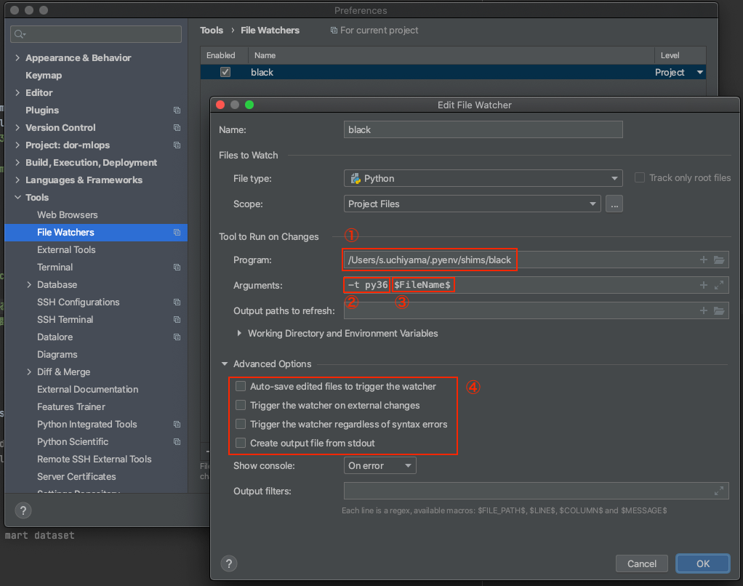The width and height of the screenshot is (743, 586).
Task: Uncheck the Enabled checkbox for black watcher
Action: click(x=225, y=72)
